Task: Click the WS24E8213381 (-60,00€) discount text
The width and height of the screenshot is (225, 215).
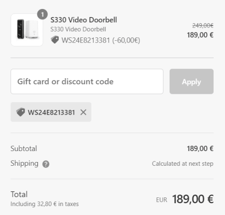Action: click(101, 40)
